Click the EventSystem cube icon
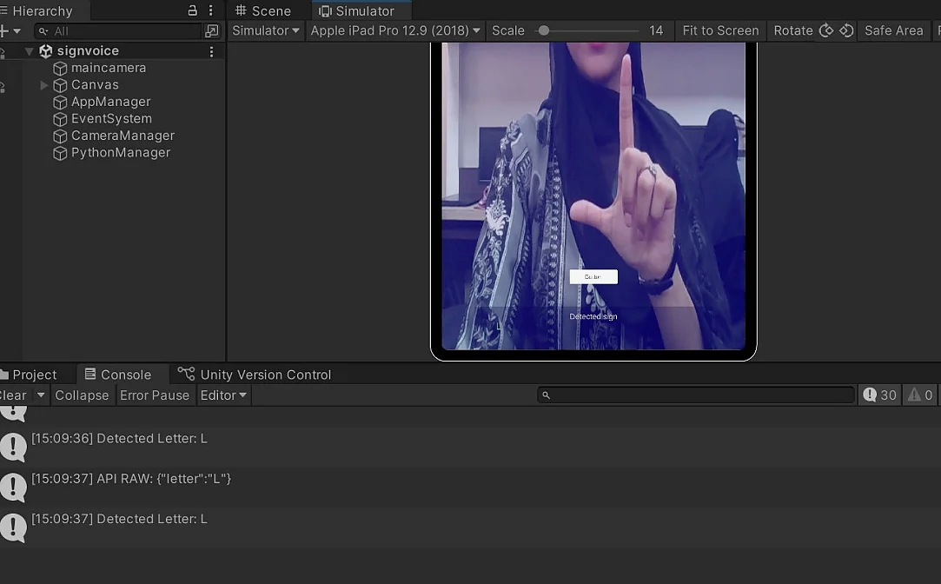This screenshot has width=941, height=584. tap(60, 119)
